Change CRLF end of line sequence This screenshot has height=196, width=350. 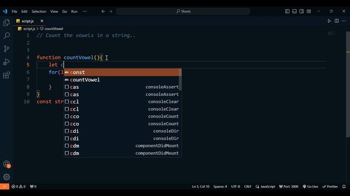(x=248, y=186)
